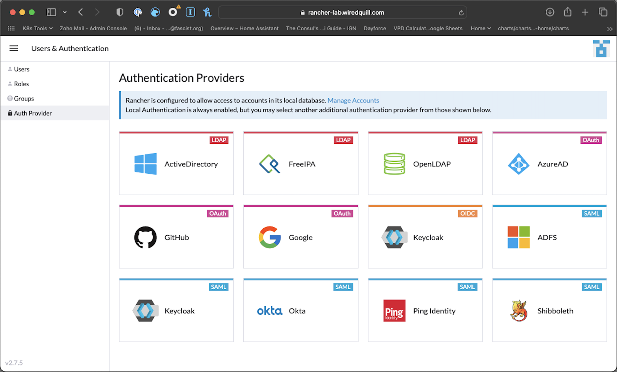The image size is (617, 372).
Task: Open the Safari share button
Action: click(x=568, y=12)
